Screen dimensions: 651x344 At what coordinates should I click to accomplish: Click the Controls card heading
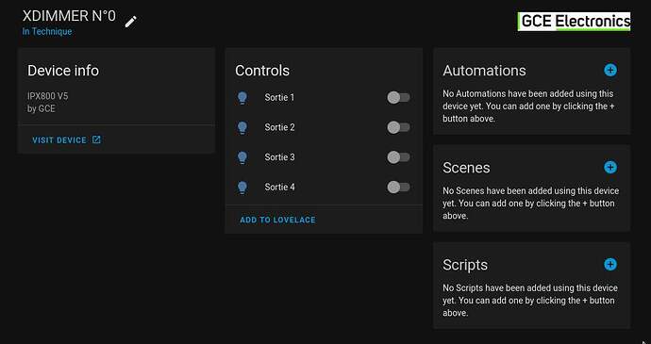point(262,71)
